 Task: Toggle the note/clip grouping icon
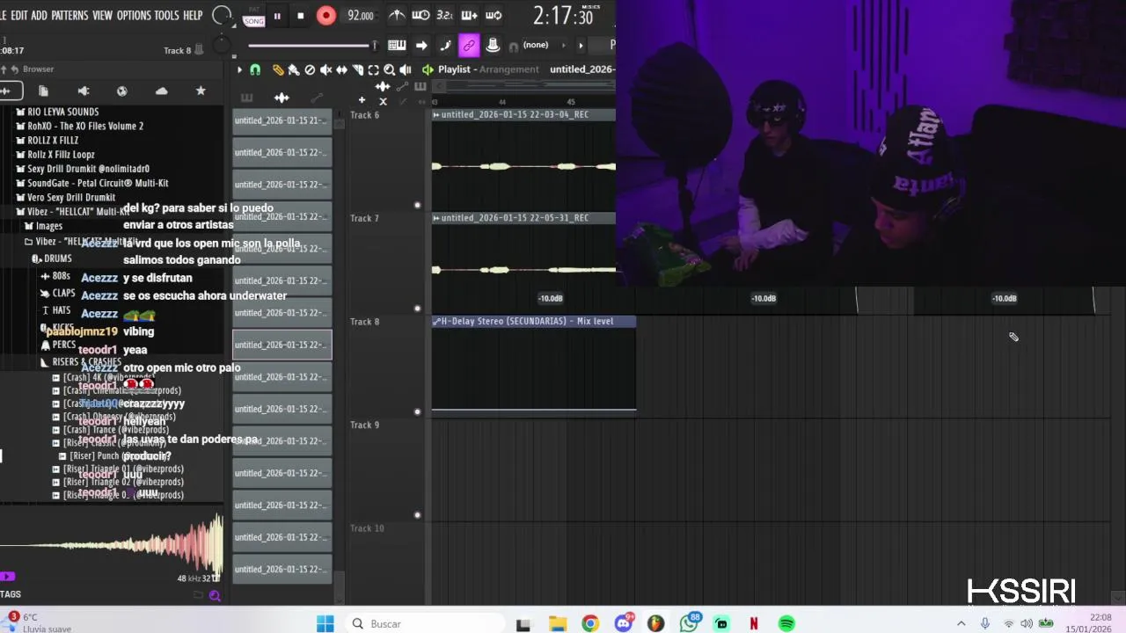click(445, 46)
